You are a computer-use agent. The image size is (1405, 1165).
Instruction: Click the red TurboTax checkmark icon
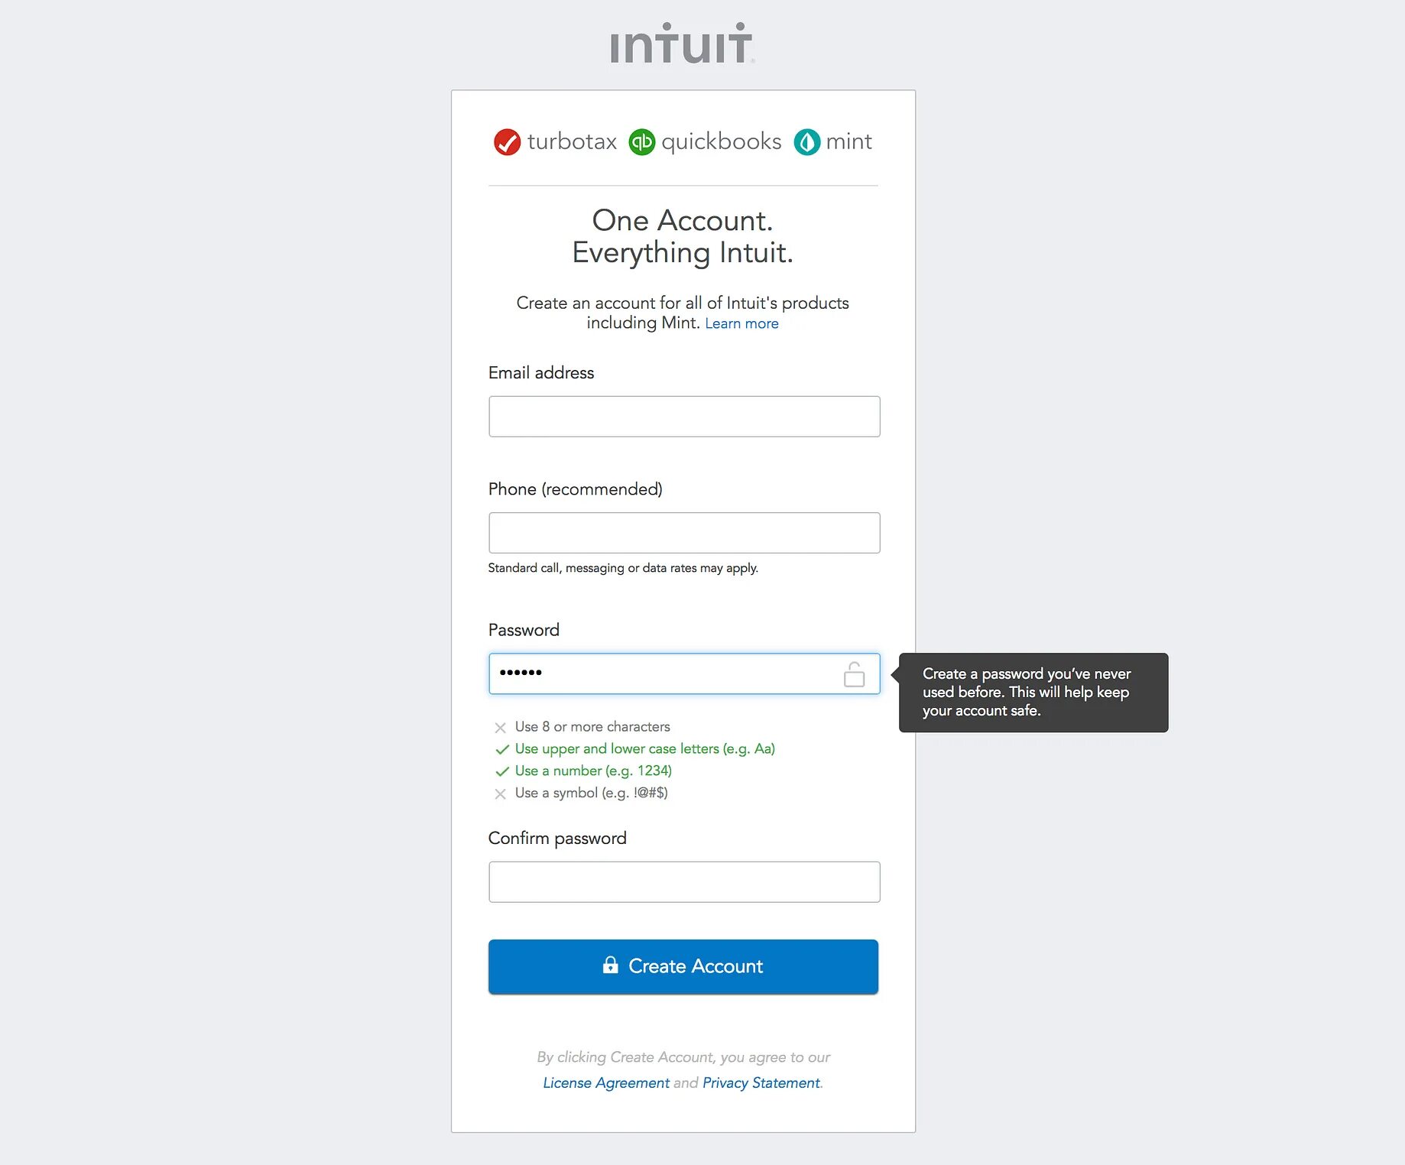click(507, 142)
